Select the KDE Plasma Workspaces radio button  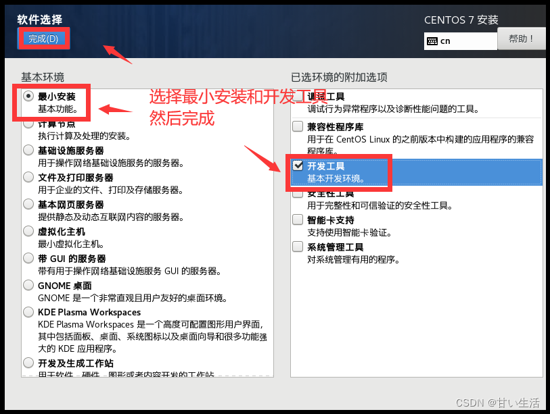click(x=28, y=312)
